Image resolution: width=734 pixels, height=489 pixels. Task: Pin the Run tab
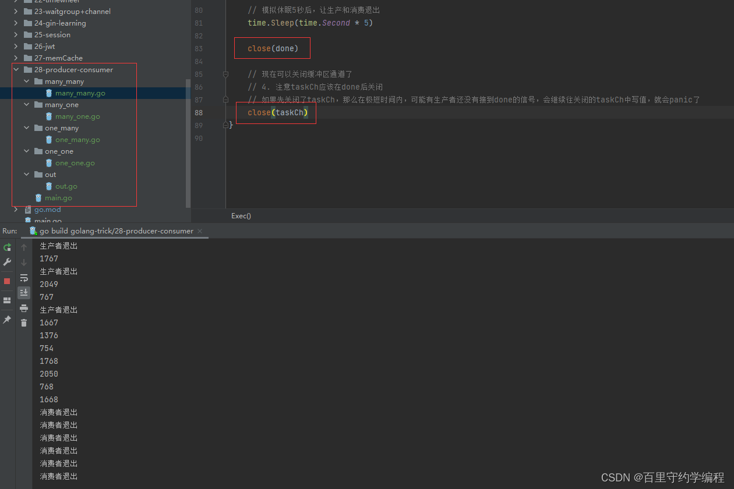pos(7,320)
